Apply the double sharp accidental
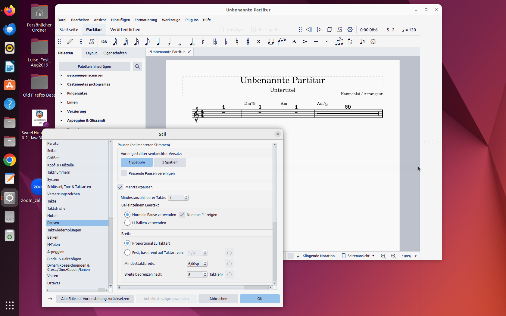Viewport: 506px width, 316px height. 258,42
